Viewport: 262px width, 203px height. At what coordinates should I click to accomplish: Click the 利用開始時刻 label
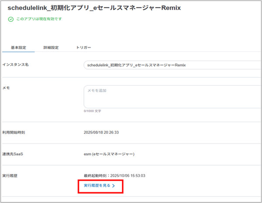tap(15, 132)
